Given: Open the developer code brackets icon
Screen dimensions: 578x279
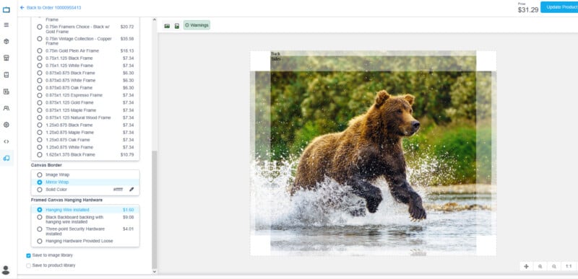Looking at the screenshot, I should pos(7,141).
